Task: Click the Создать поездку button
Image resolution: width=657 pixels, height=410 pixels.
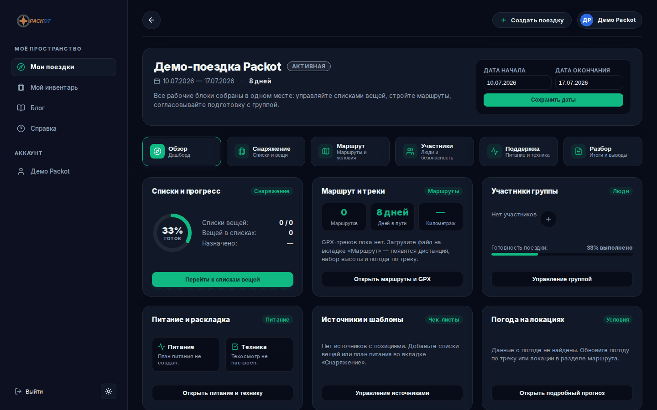Action: point(532,20)
